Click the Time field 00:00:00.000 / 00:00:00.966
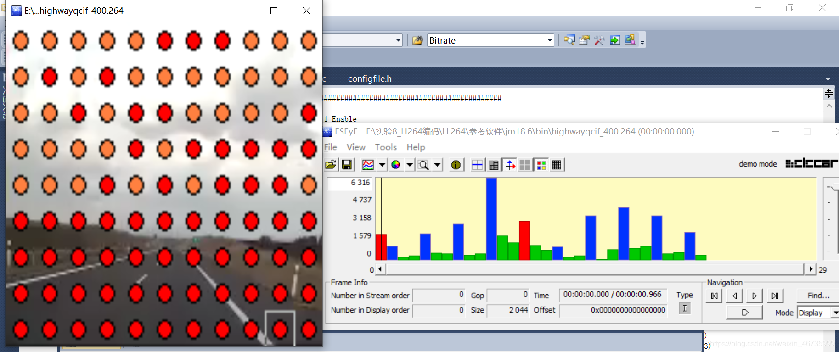Viewport: 839px width, 352px height. click(613, 295)
